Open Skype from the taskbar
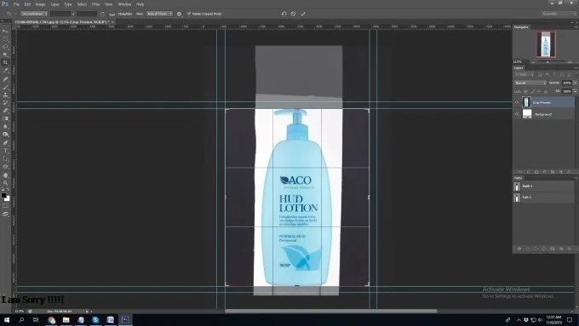The image size is (579, 326). coord(95,320)
